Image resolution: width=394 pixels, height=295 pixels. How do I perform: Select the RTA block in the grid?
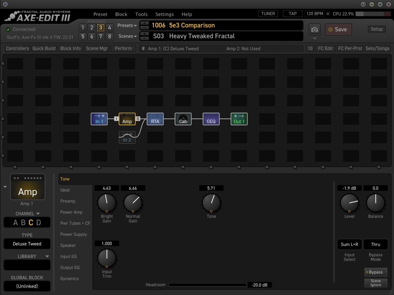point(155,119)
